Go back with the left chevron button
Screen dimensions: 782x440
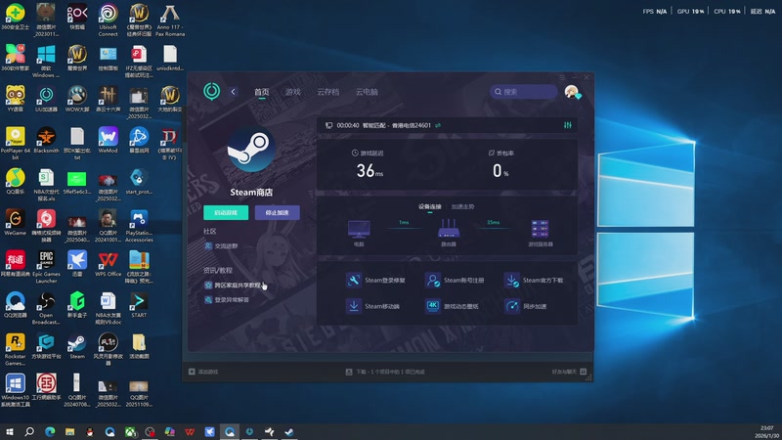click(233, 92)
